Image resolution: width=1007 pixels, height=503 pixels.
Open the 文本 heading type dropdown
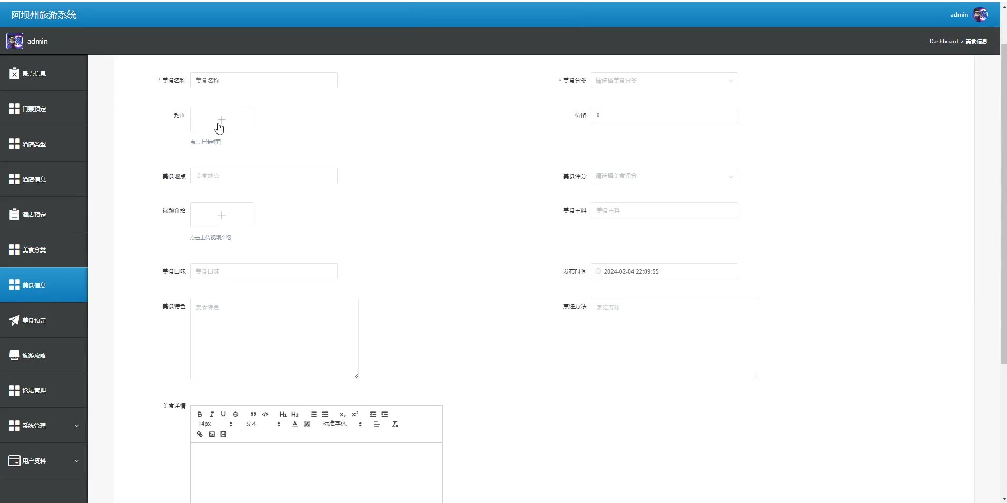(263, 424)
